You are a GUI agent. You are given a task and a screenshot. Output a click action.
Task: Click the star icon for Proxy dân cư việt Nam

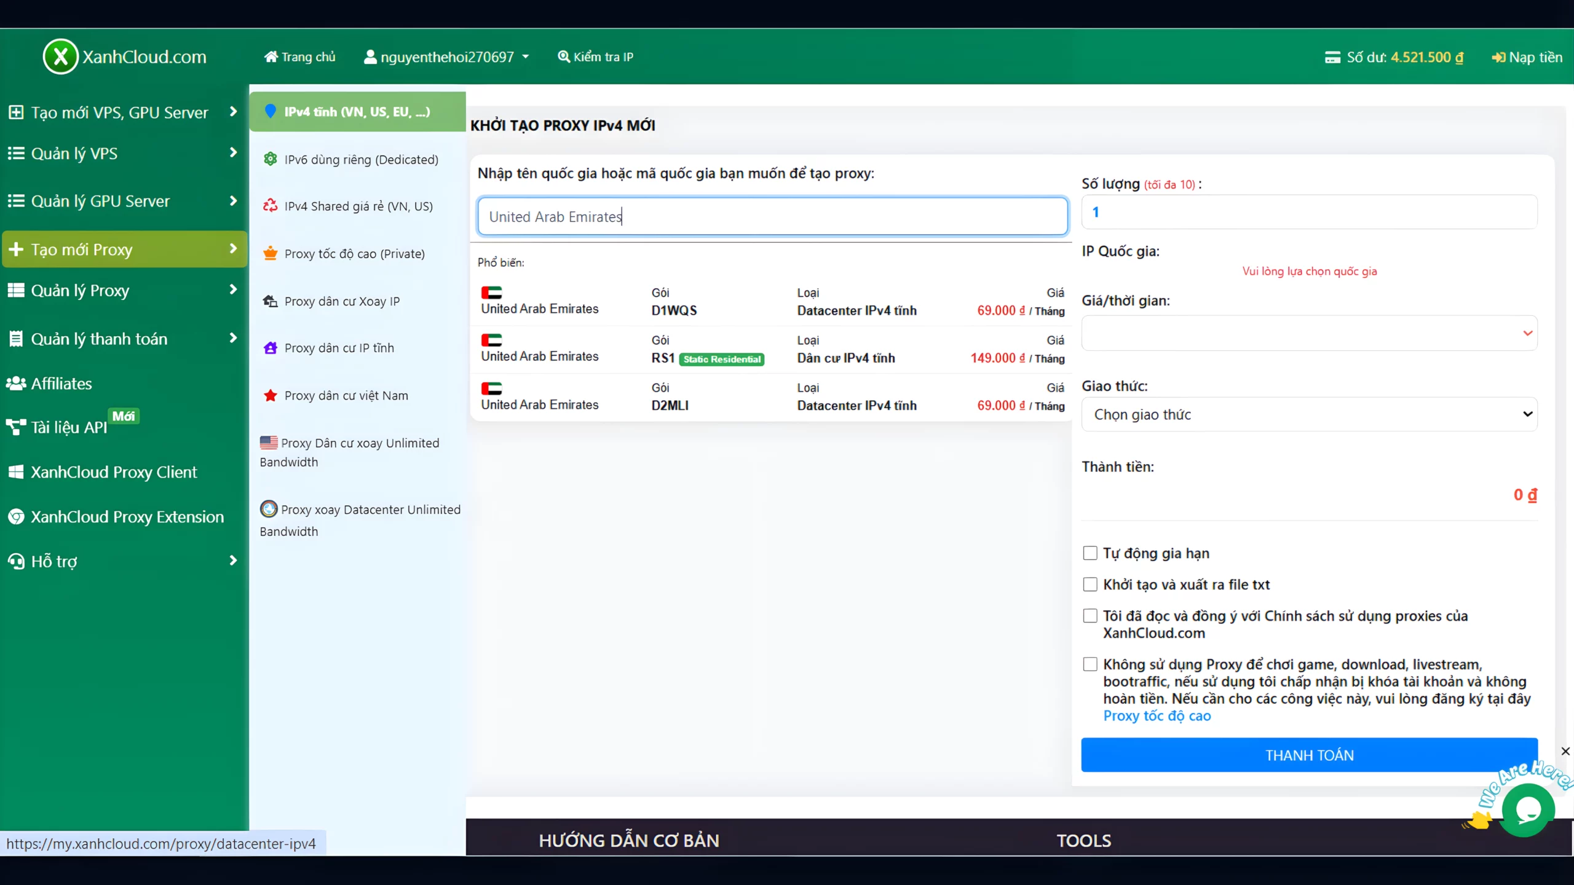tap(271, 395)
